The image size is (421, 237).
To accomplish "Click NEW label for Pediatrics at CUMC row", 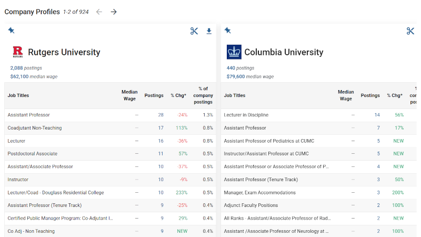I will point(398,141).
